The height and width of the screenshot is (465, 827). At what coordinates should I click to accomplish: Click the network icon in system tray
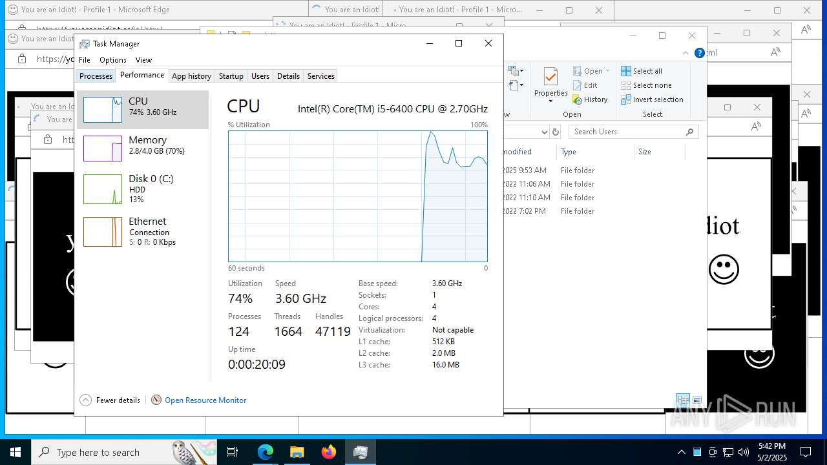[x=728, y=452]
